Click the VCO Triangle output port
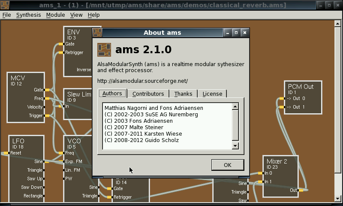Viewport: 343px width, 206px height. [x=99, y=196]
